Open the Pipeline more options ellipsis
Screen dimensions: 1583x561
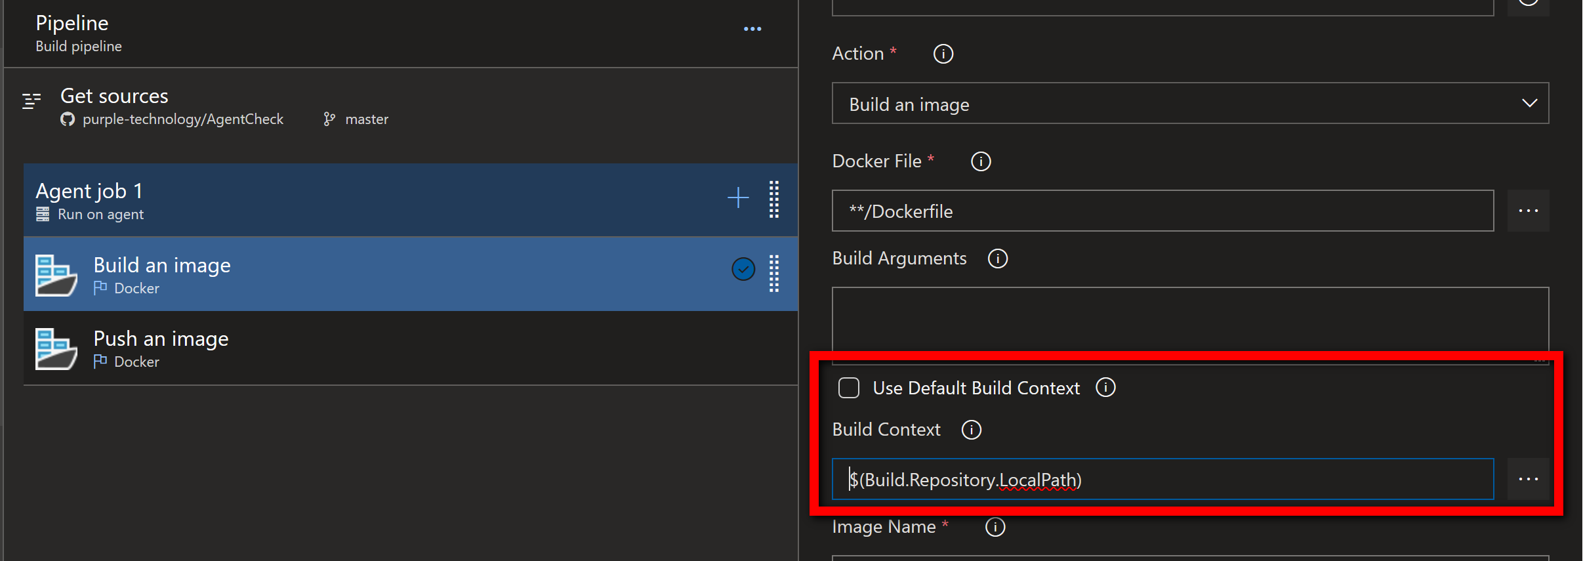tap(752, 29)
